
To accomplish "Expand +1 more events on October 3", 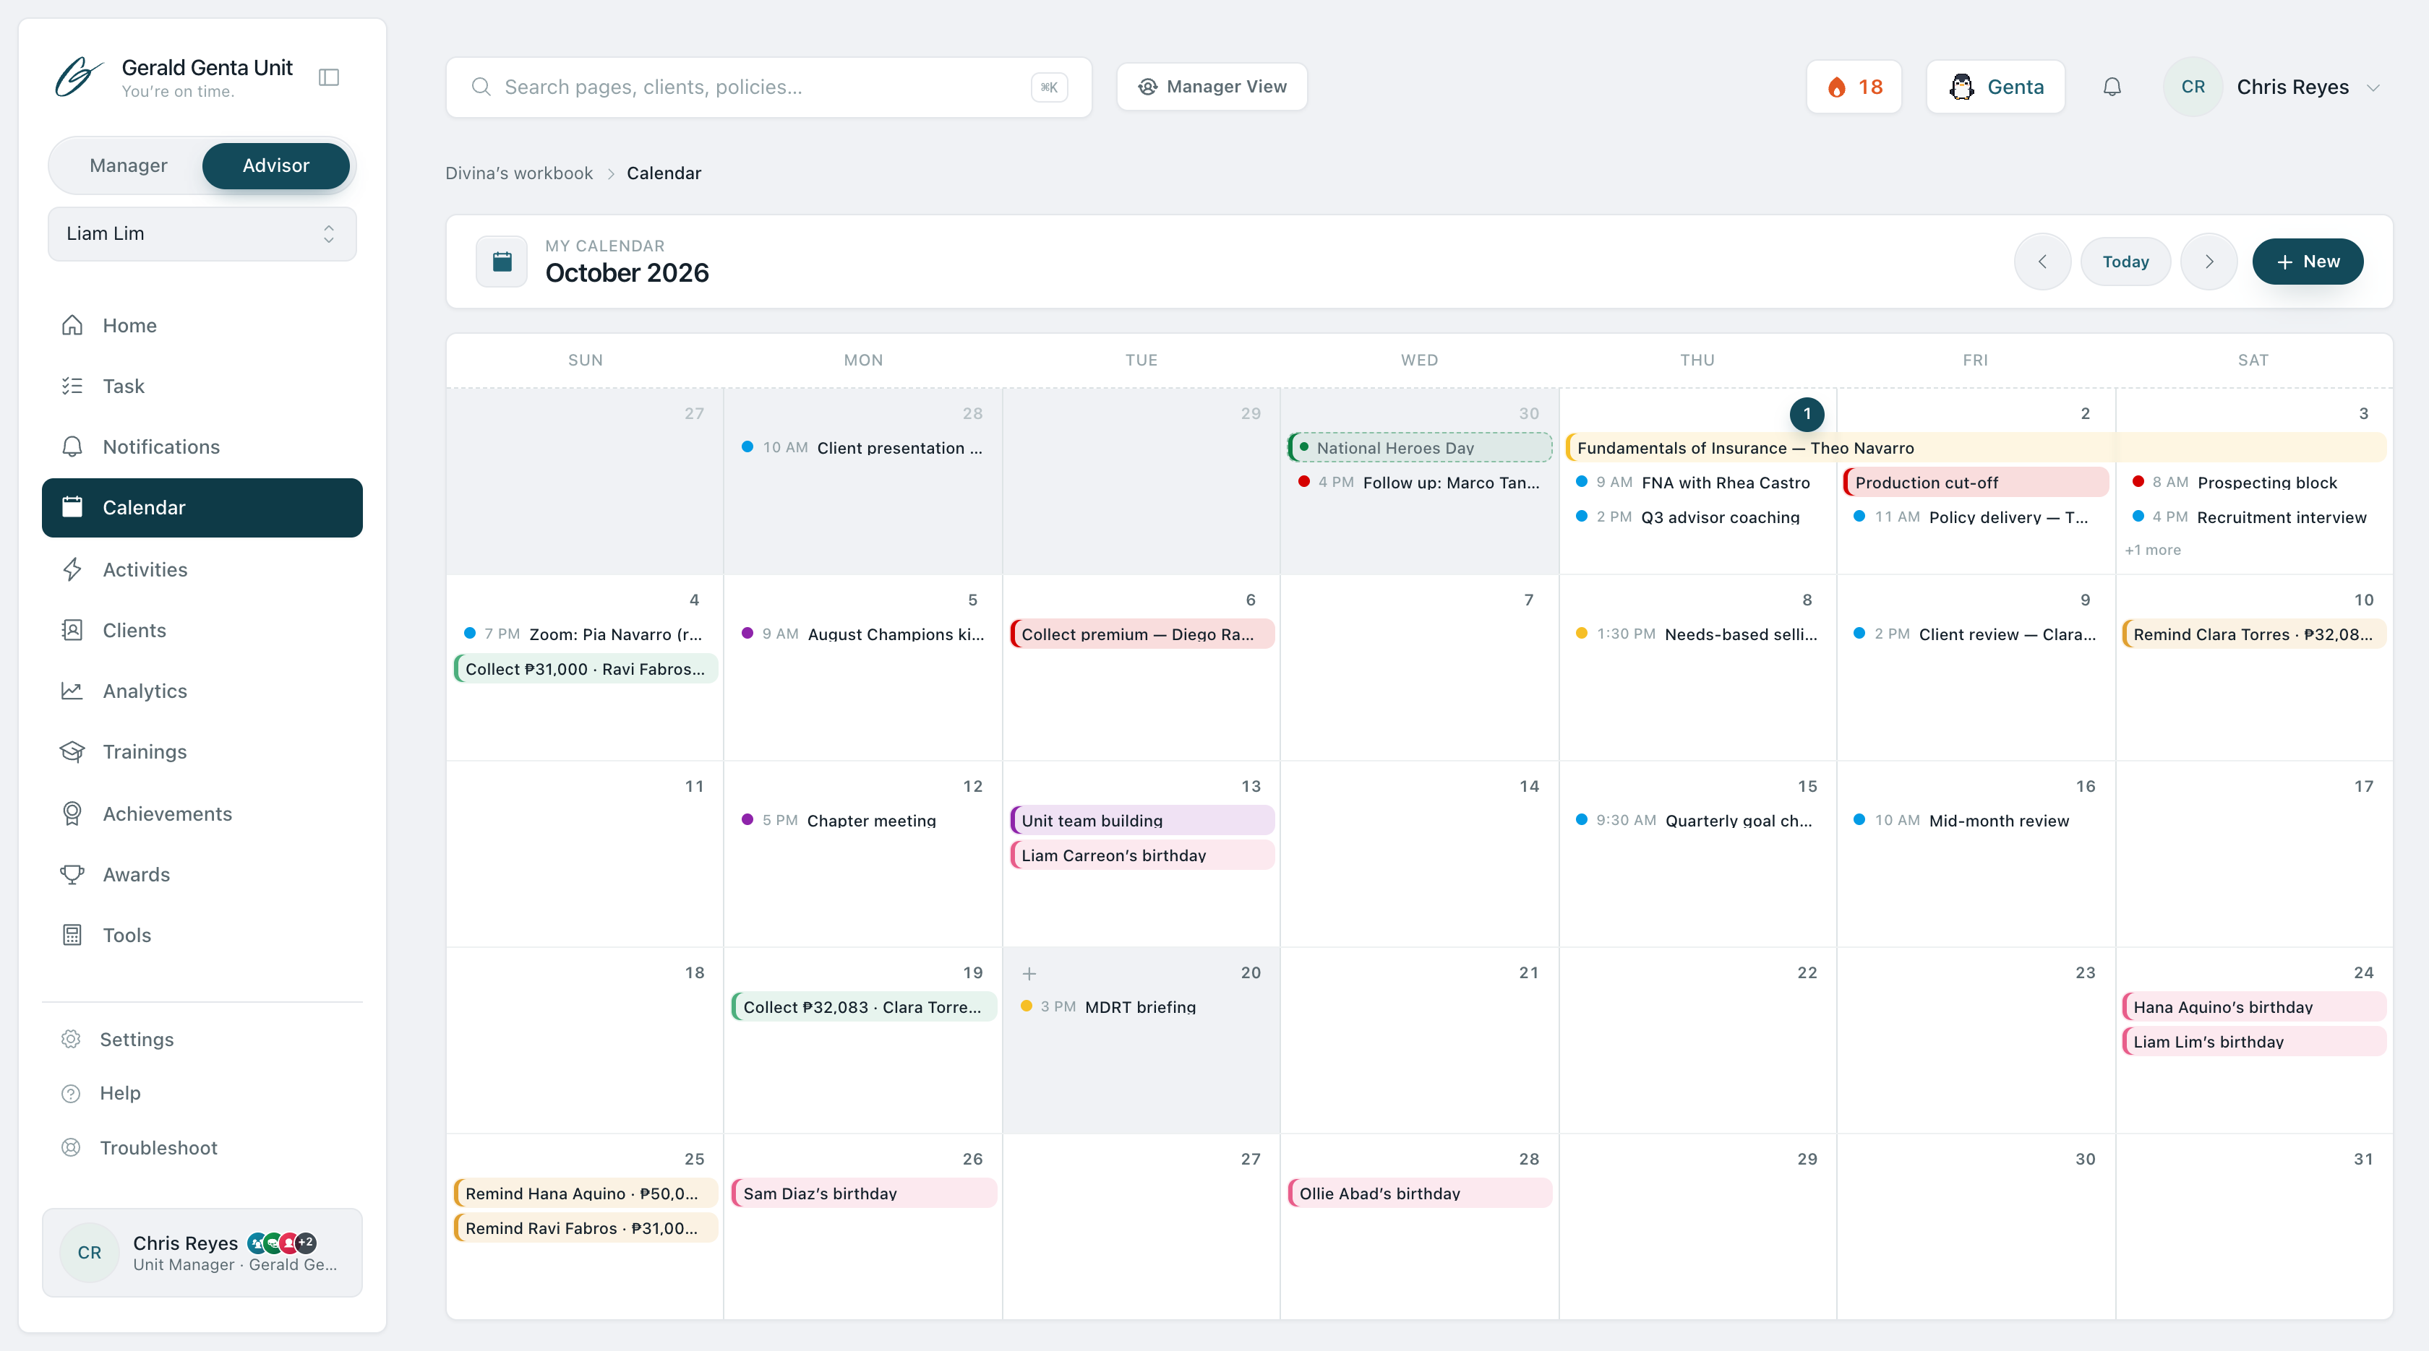I will click(x=2153, y=551).
